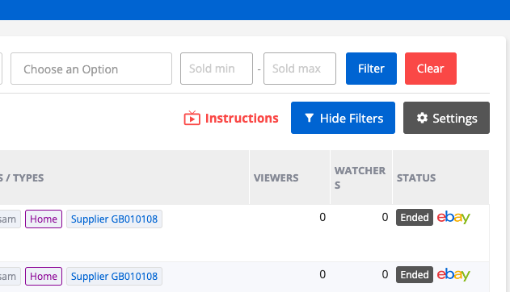Click the Sold max input field

[x=300, y=69]
